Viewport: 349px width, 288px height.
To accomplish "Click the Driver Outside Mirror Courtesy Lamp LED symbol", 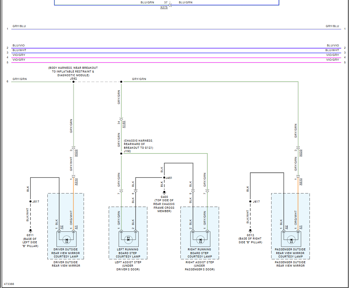I will [67, 240].
